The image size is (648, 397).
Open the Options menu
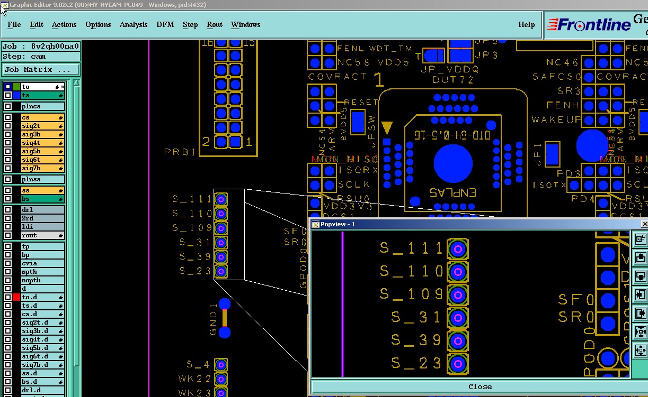tap(98, 24)
